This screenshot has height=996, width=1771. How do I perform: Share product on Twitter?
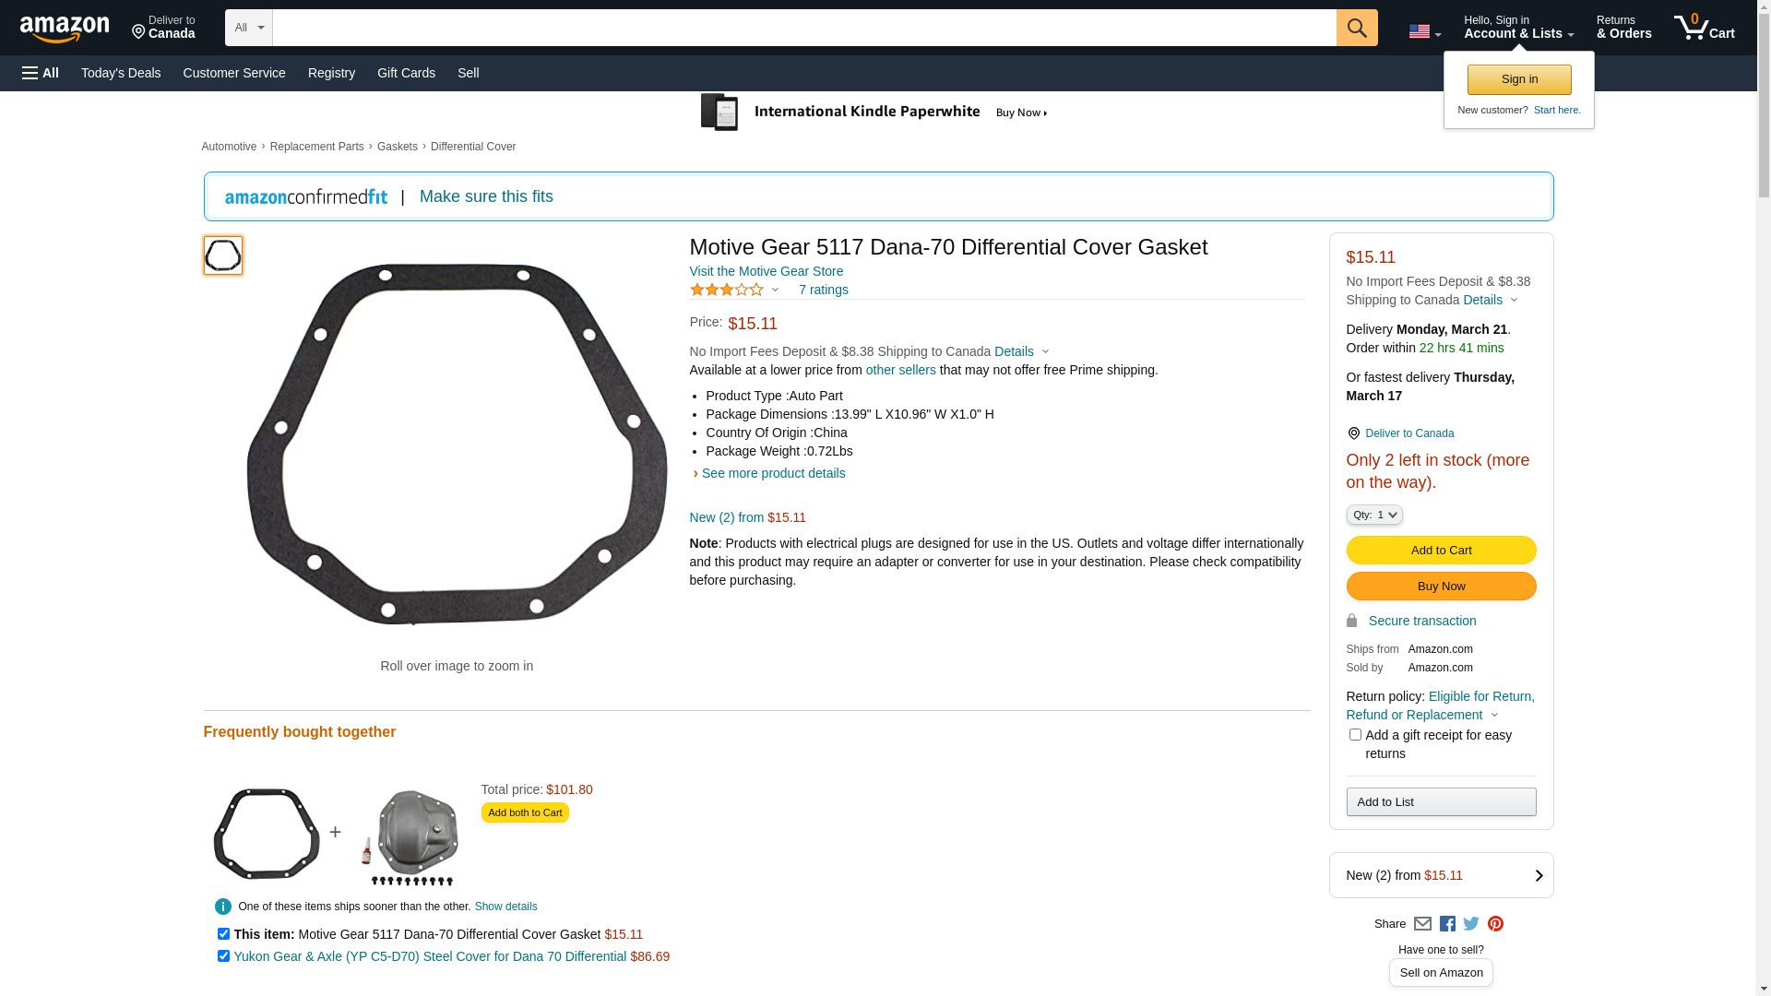(x=1471, y=924)
